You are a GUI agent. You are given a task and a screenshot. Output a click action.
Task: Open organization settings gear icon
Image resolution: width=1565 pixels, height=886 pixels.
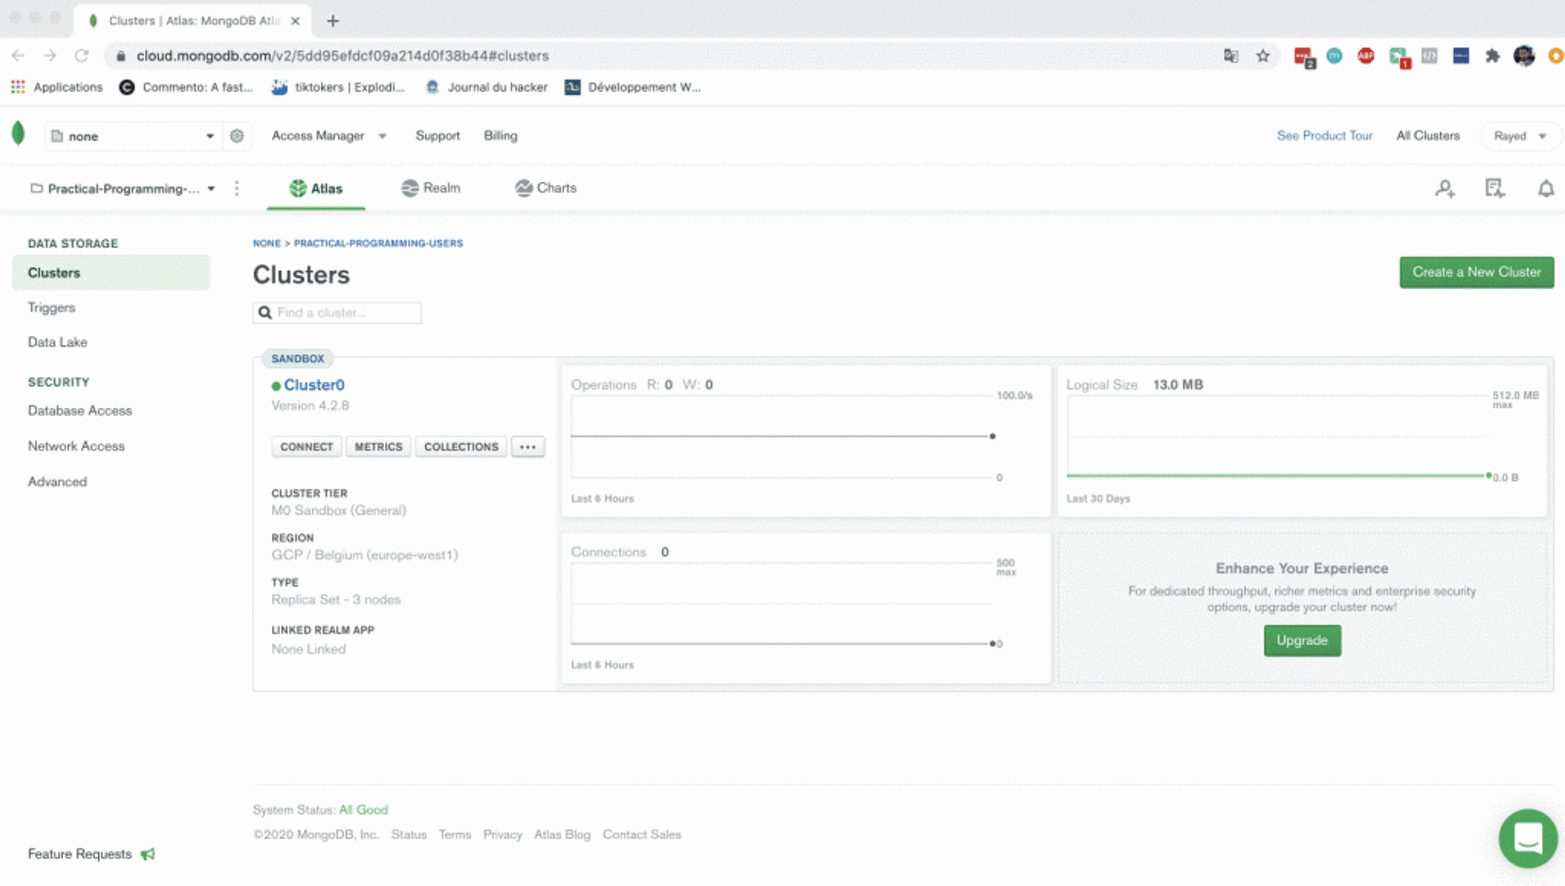point(237,136)
